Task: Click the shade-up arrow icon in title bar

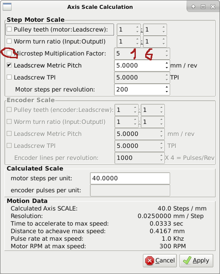Action: [x=193, y=7]
